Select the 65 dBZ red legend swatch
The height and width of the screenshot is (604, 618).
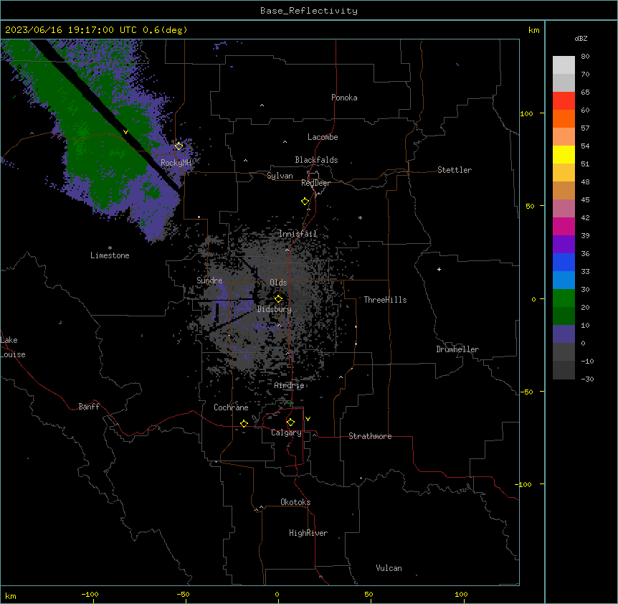point(564,101)
